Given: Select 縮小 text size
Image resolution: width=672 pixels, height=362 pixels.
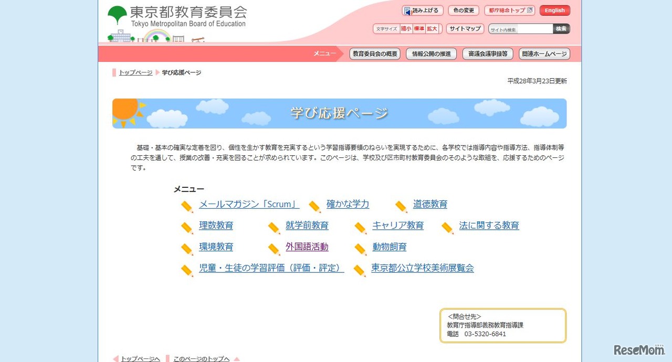Looking at the screenshot, I should point(406,29).
